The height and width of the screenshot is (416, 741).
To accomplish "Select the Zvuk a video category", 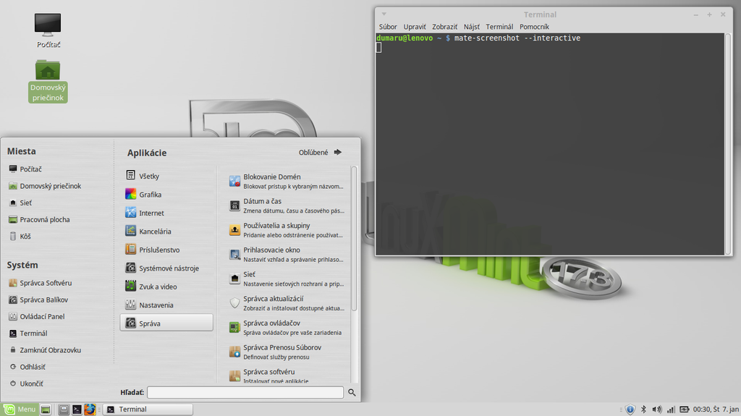I will click(166, 286).
